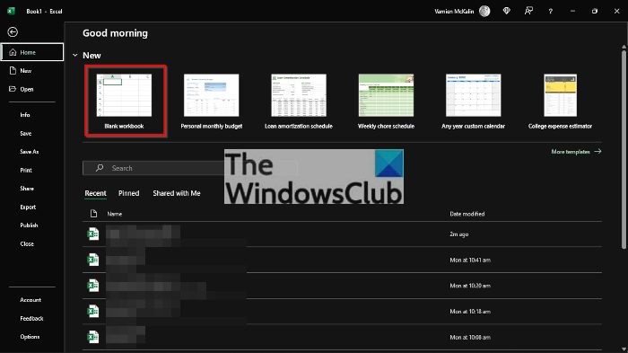
Task: Open Help with the question mark icon
Action: pyautogui.click(x=551, y=12)
